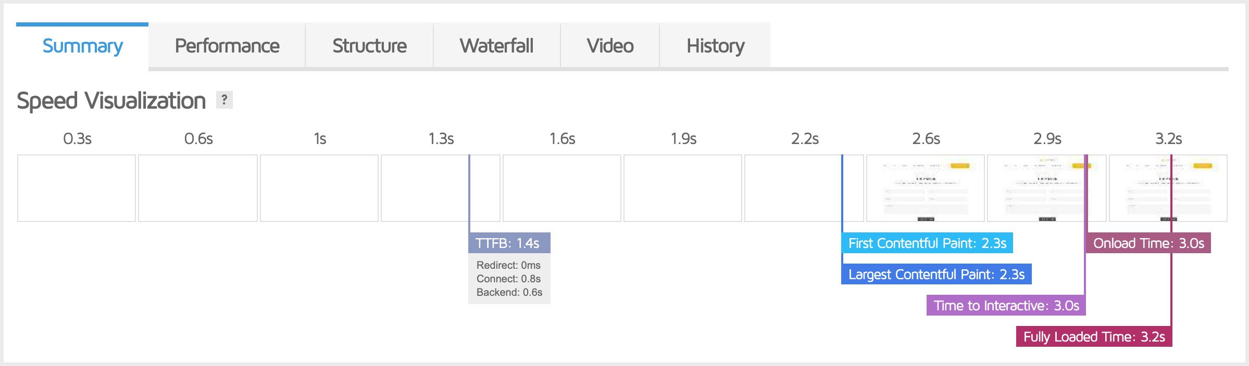Switch to the Summary tab
Image resolution: width=1249 pixels, height=366 pixels.
(82, 46)
